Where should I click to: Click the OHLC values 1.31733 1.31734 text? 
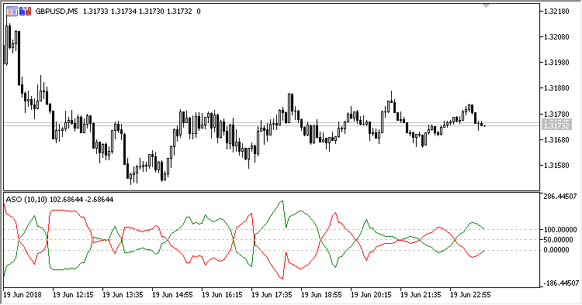point(109,12)
